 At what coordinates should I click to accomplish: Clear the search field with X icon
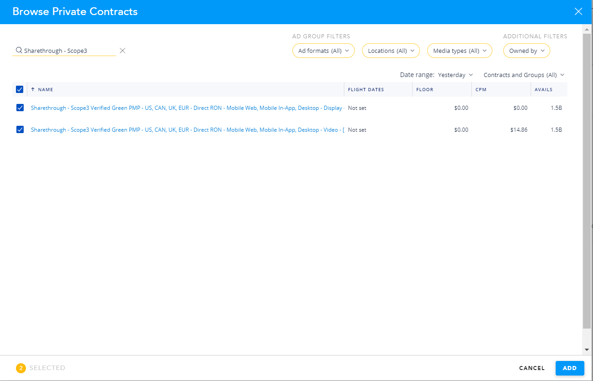[x=123, y=51]
